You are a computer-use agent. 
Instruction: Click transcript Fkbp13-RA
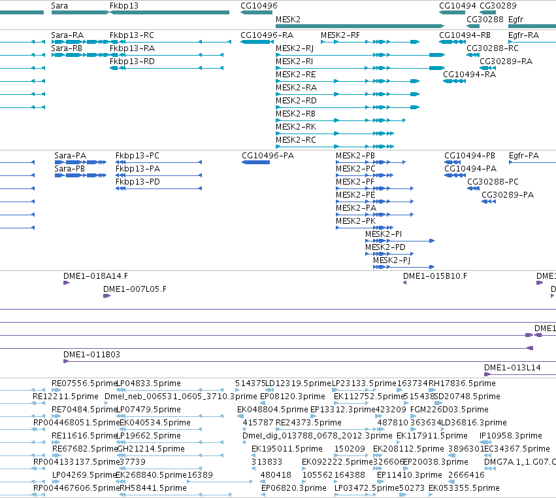pyautogui.click(x=132, y=48)
